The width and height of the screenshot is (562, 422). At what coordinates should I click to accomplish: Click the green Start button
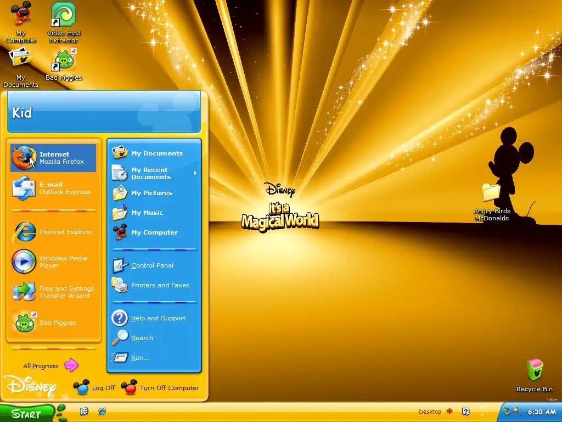coord(27,414)
